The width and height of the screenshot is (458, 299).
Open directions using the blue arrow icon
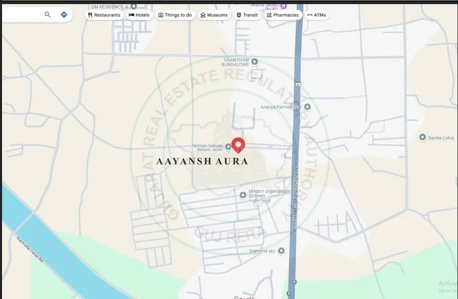[64, 15]
